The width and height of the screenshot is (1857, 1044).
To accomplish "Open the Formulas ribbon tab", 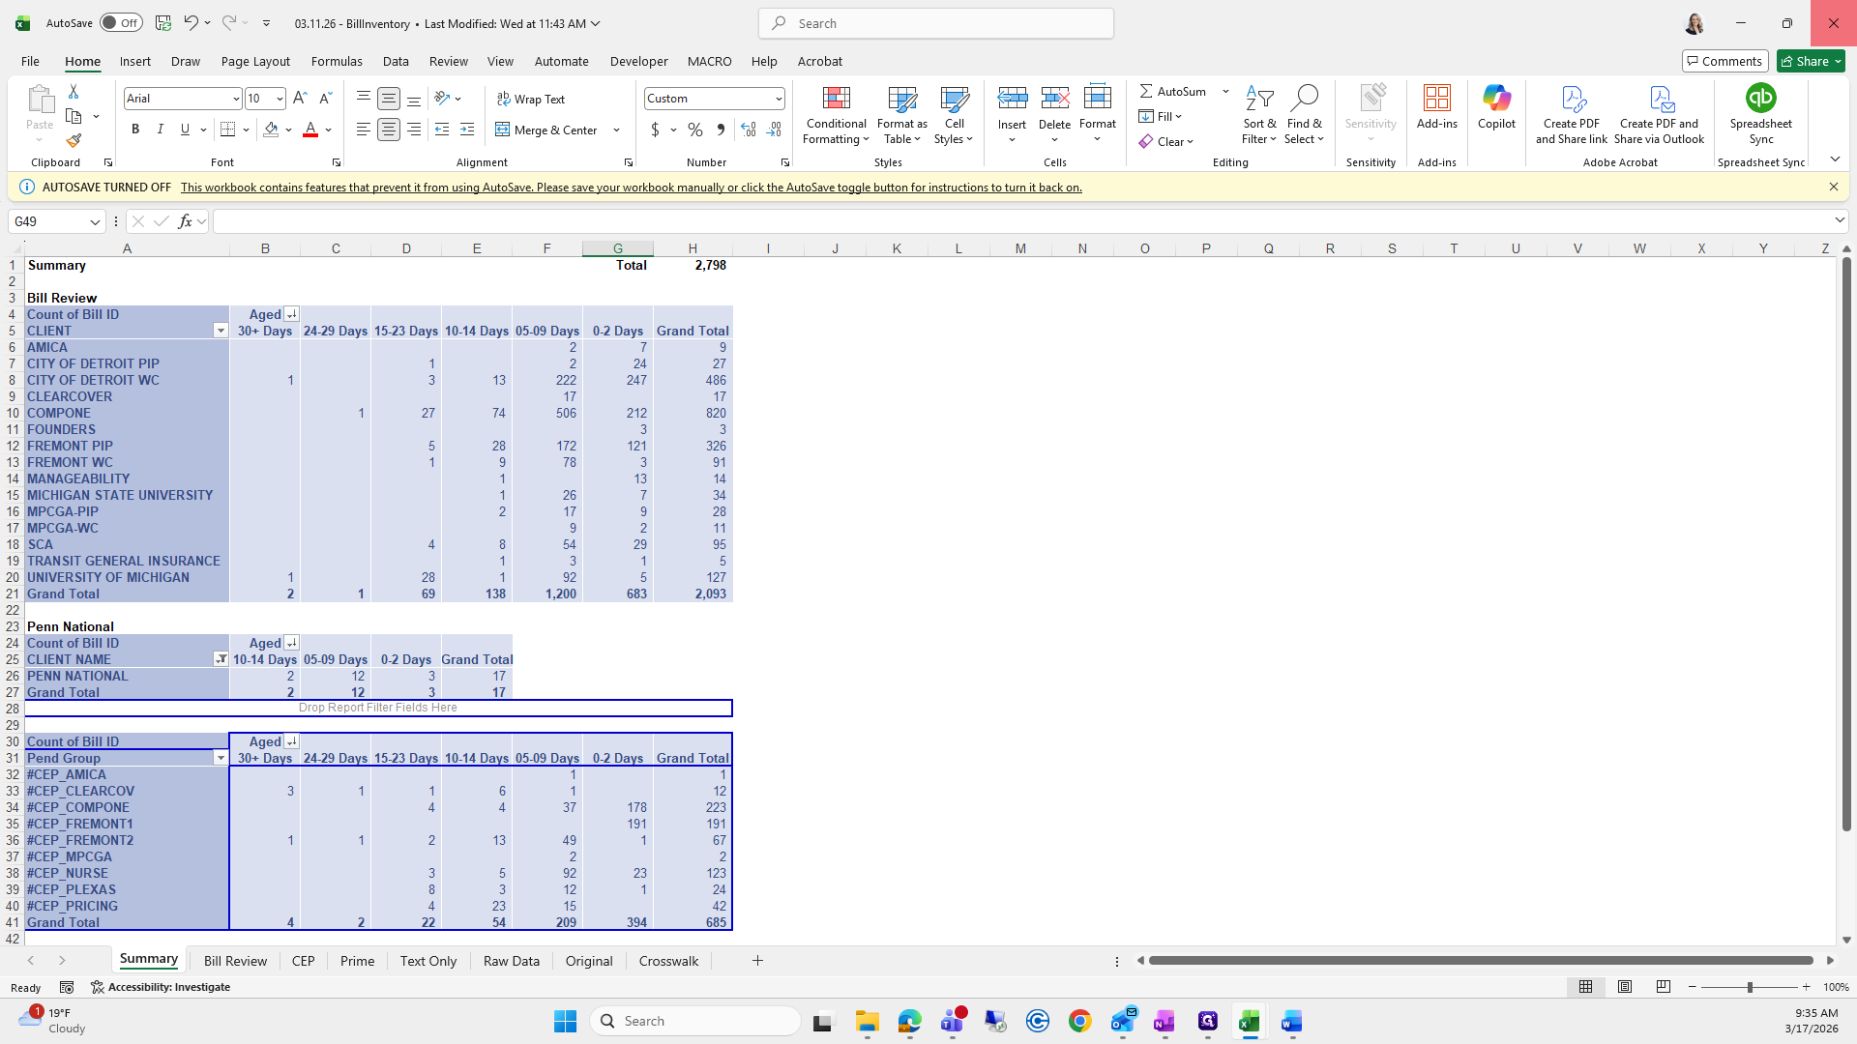I will [337, 61].
